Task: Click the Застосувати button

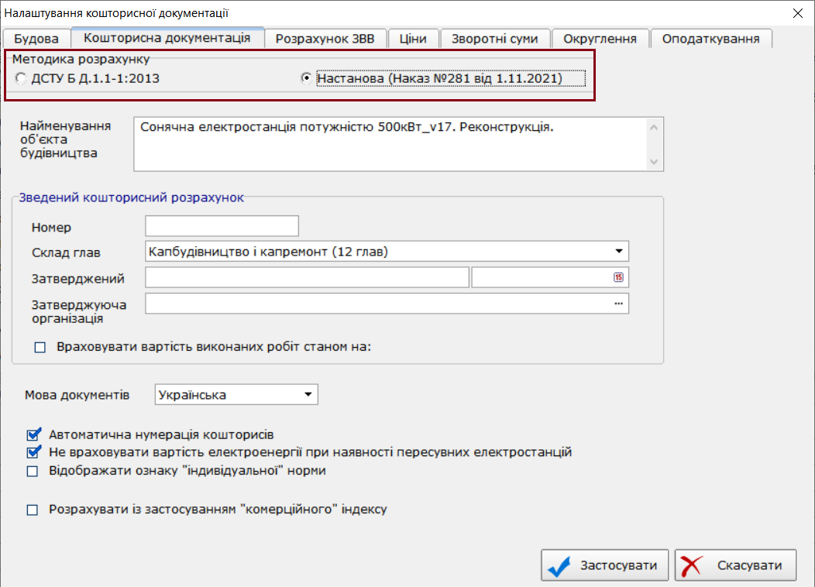Action: (605, 565)
